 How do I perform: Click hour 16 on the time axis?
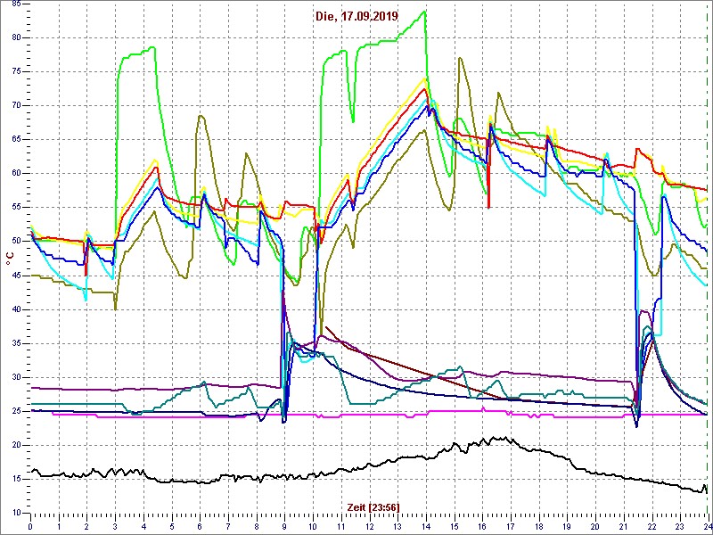[481, 527]
